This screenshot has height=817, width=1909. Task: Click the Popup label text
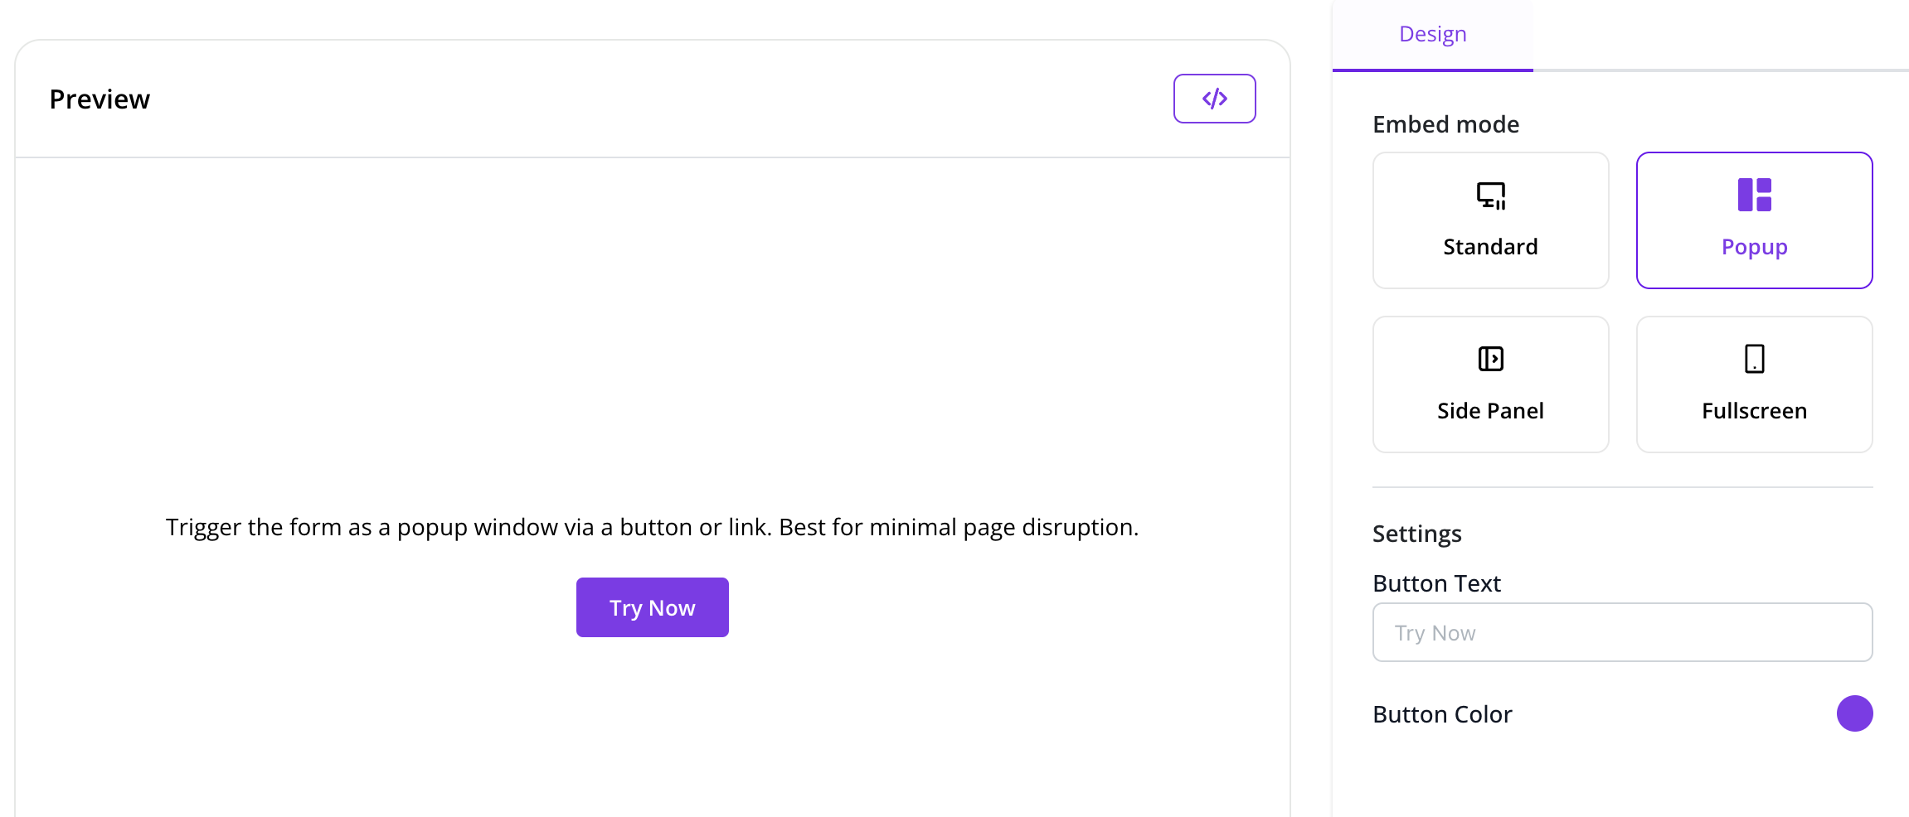1754,248
